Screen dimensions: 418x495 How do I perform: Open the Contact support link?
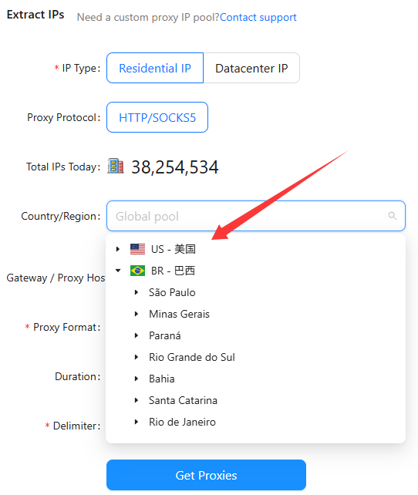(258, 17)
